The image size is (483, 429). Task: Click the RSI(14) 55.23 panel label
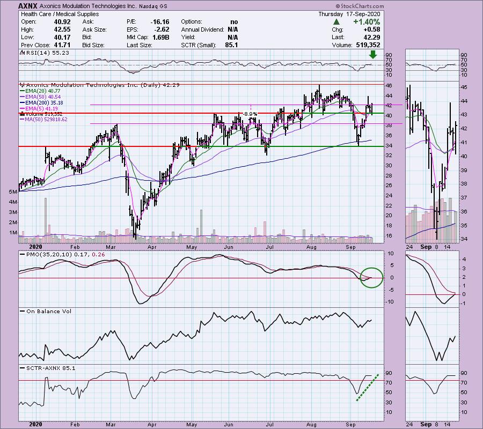point(47,53)
